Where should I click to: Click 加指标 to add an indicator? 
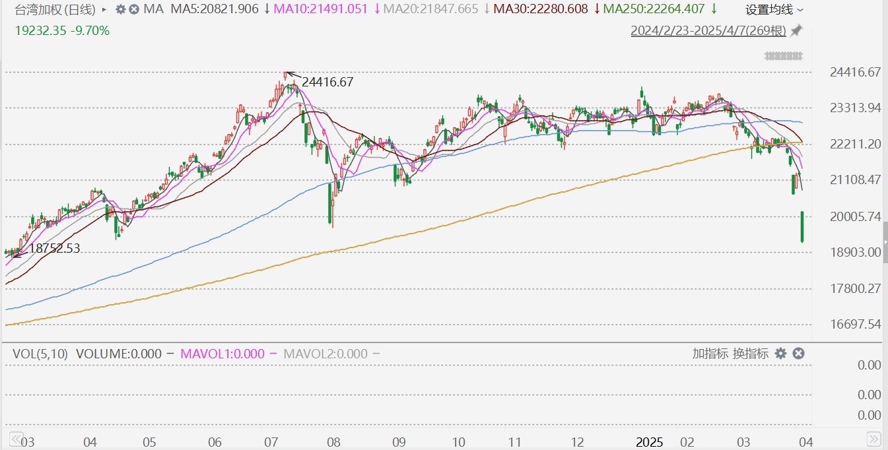point(710,354)
